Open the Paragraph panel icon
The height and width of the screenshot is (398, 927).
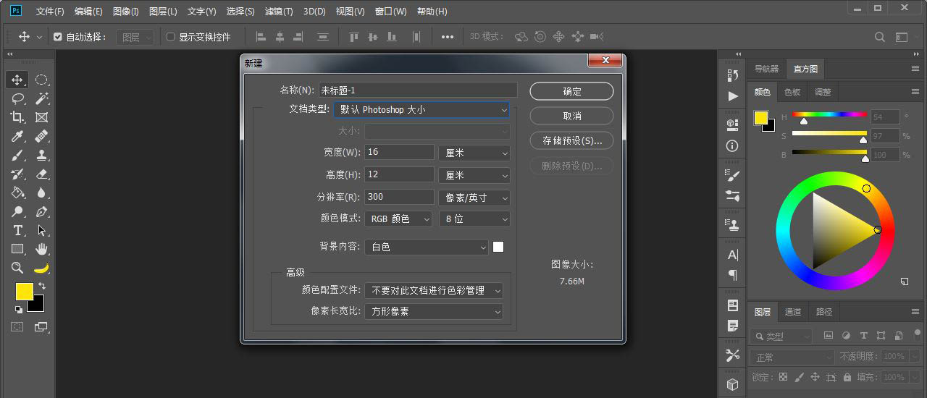point(732,275)
